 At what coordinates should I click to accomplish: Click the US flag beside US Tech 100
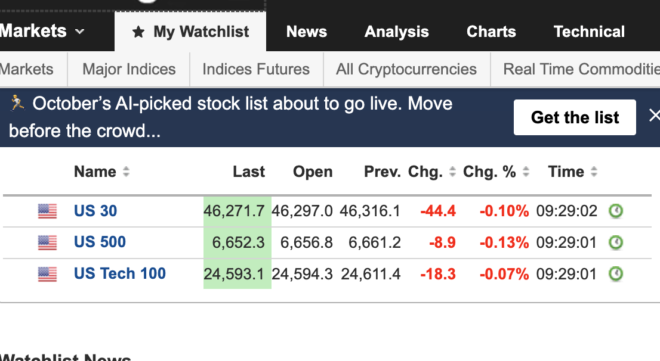click(x=47, y=274)
